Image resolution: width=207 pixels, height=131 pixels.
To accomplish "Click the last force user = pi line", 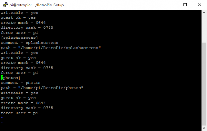I will [x=19, y=113].
